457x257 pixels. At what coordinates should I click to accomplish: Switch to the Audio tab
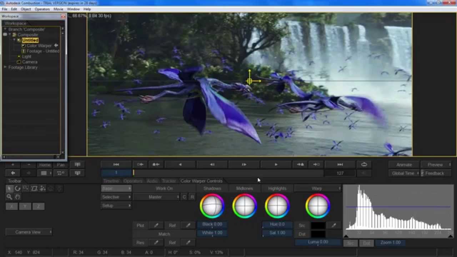[152, 181]
